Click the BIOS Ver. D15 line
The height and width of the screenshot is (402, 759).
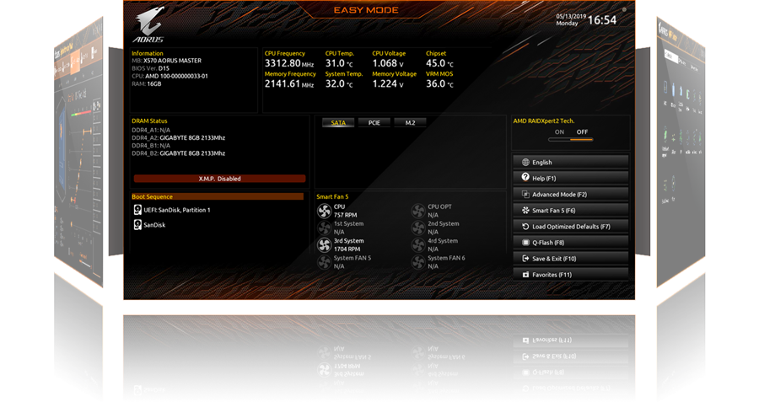click(151, 68)
